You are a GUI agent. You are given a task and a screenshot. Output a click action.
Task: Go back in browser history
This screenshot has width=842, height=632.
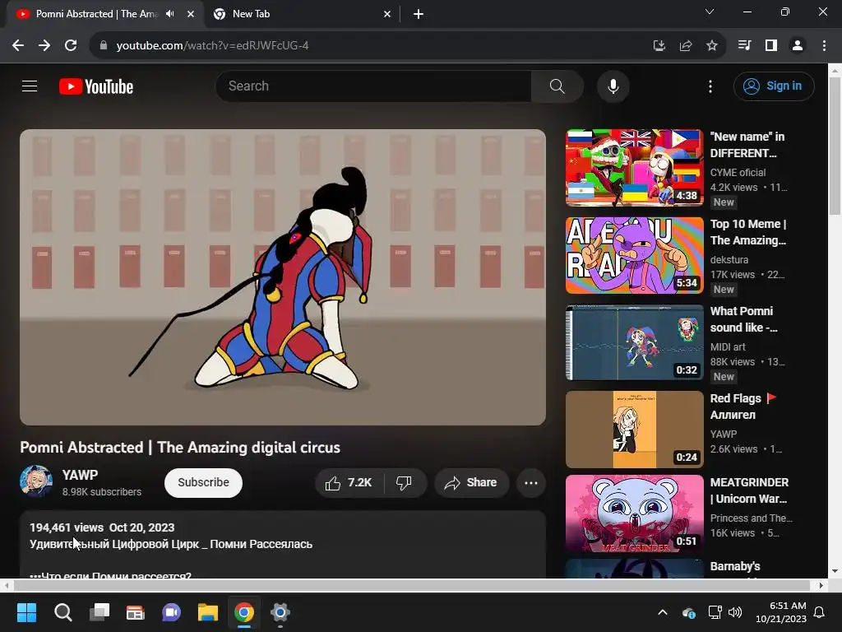coord(18,46)
